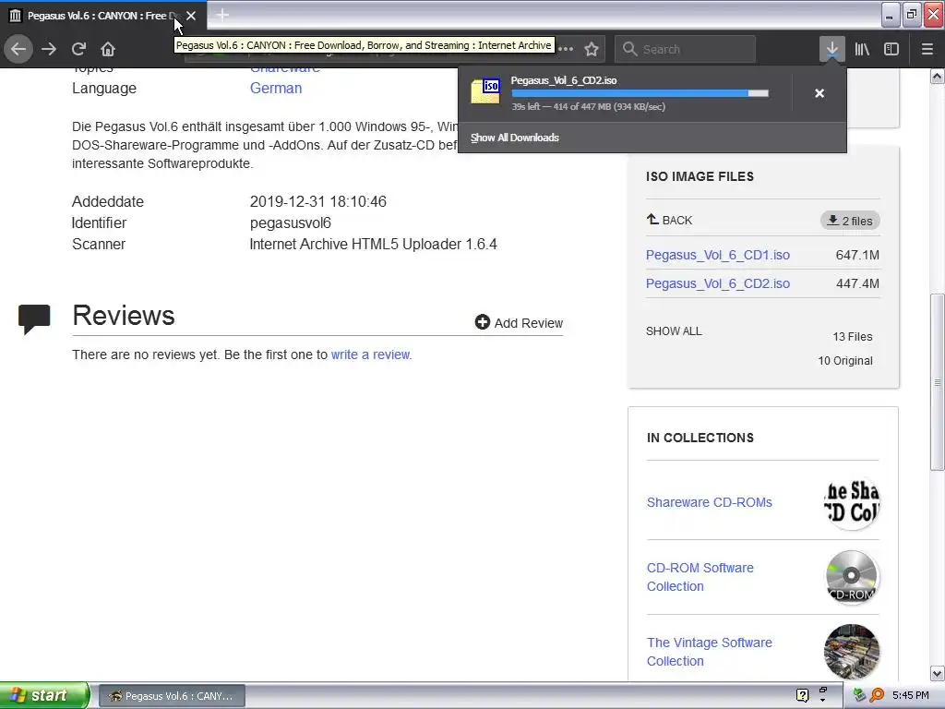Viewport: 945px width, 709px height.
Task: Download Pegasus_Vol_6_CD2.iso link
Action: (x=718, y=283)
